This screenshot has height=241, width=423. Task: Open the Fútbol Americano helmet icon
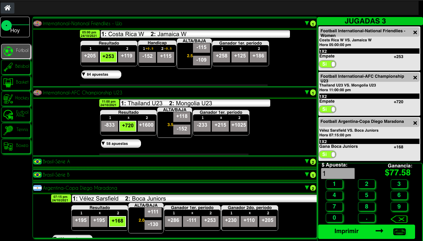tap(8, 115)
